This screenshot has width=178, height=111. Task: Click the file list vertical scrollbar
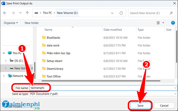(177, 46)
